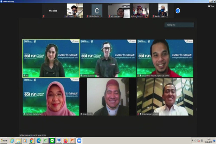Select the Nunung husnul video thumbnail
This screenshot has height=144, width=216.
tap(141, 11)
